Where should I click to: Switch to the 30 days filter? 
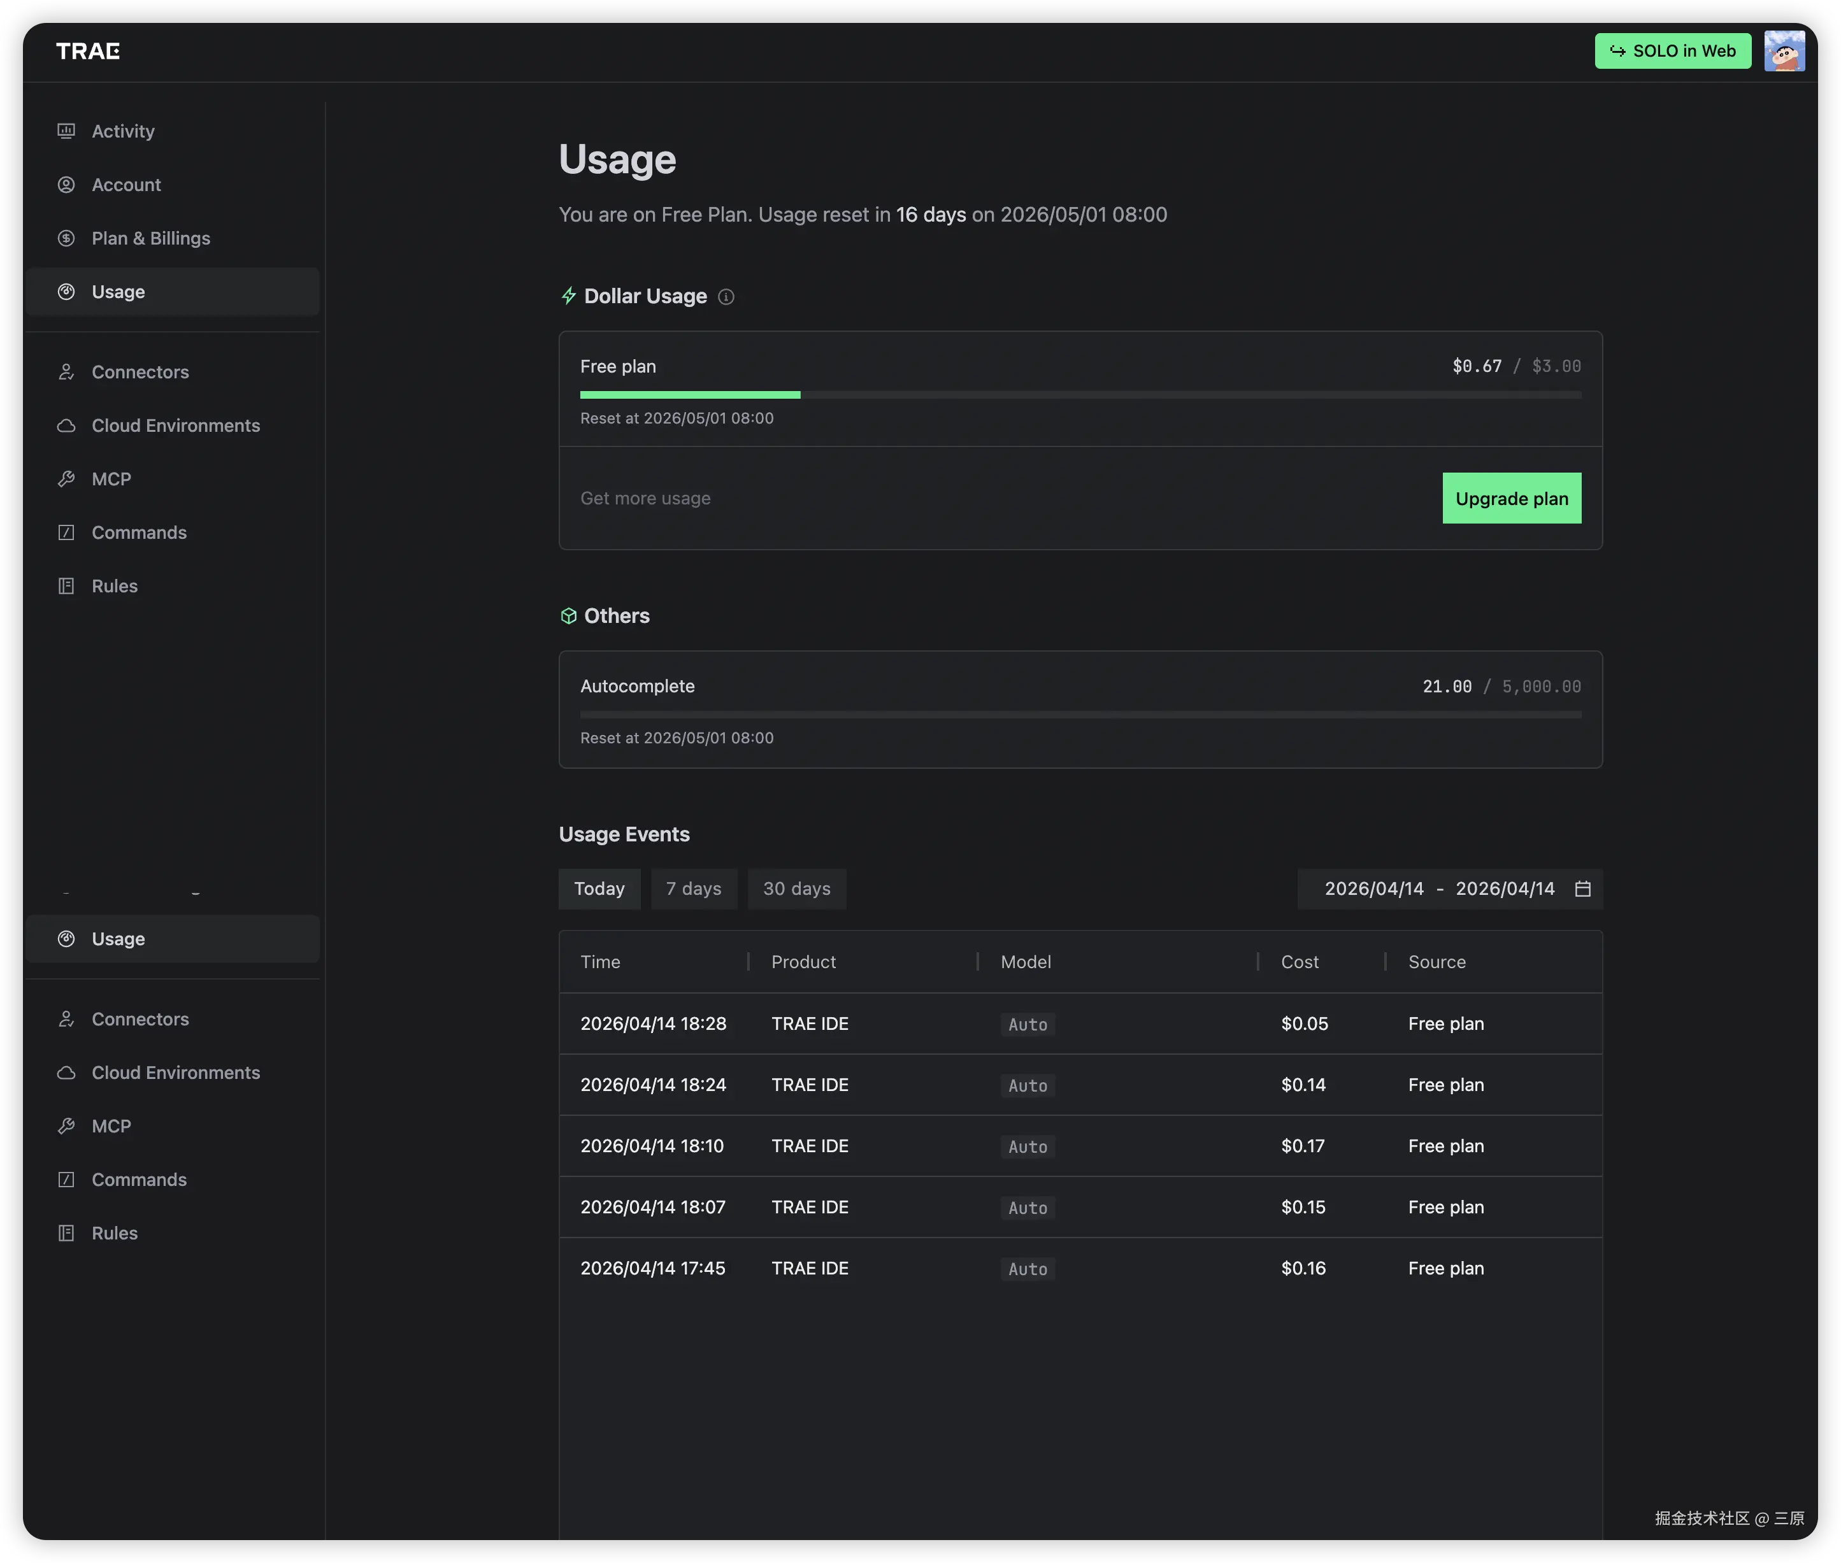797,889
